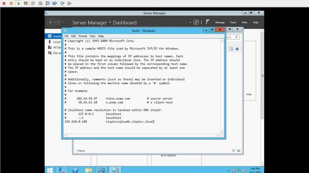Image resolution: width=309 pixels, height=173 pixels.
Task: Click the 192.168.0.148 IP entry
Action: pos(76,122)
